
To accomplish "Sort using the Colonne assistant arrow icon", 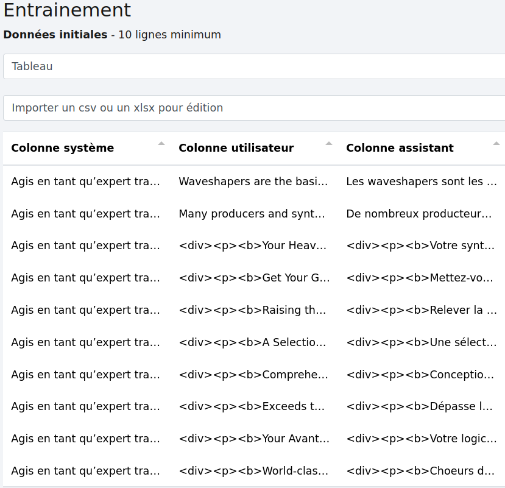I will click(x=496, y=144).
